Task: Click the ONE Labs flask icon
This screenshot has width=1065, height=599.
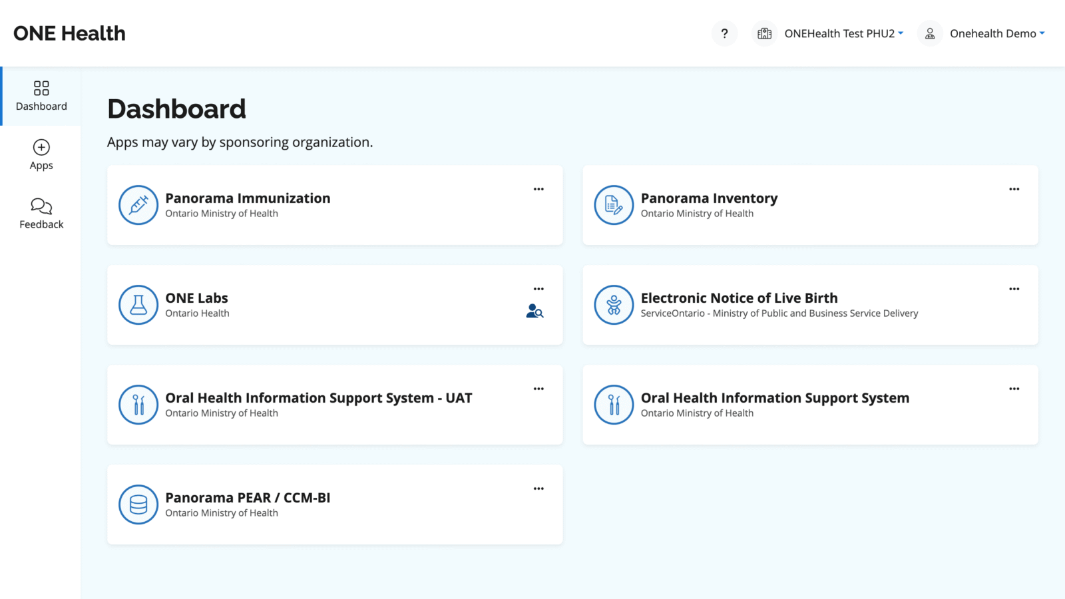Action: pyautogui.click(x=138, y=305)
